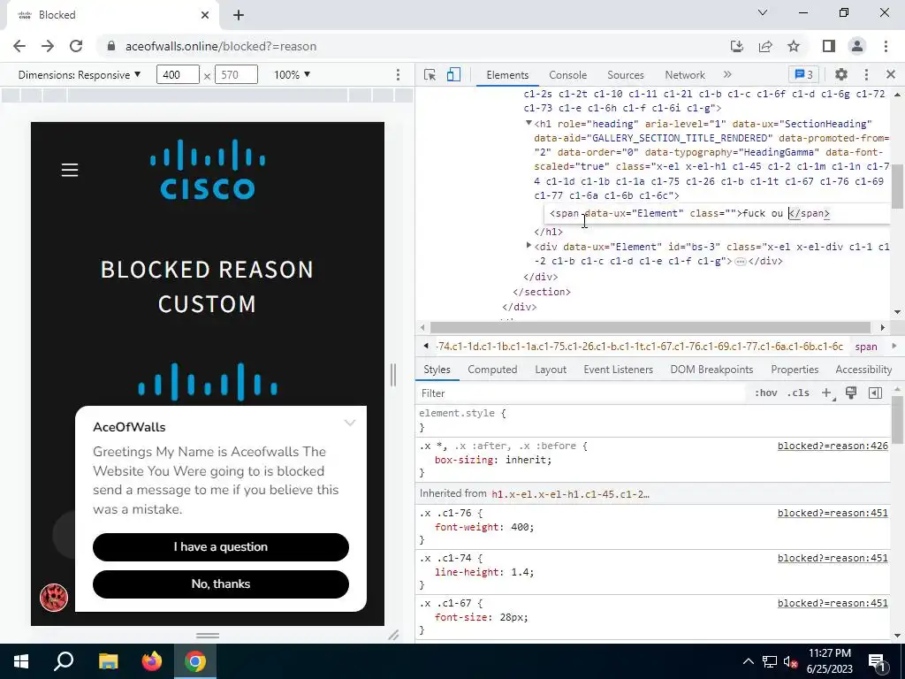
Task: Open the tab search chevron
Action: tap(763, 12)
